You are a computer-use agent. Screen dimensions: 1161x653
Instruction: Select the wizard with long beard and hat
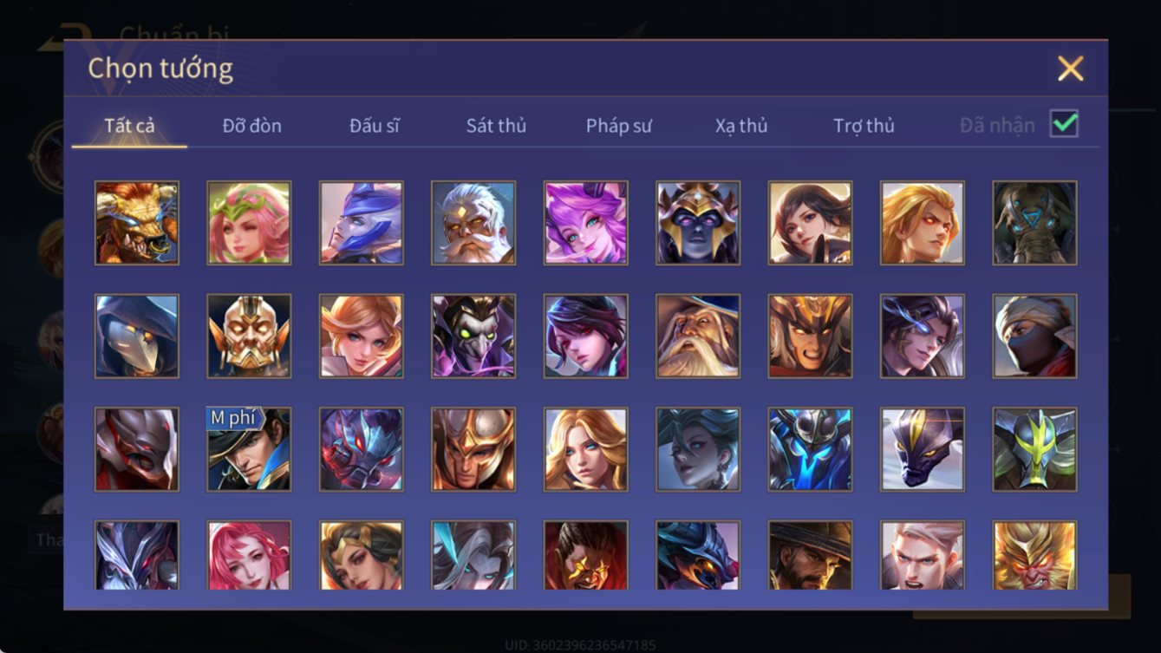click(698, 336)
